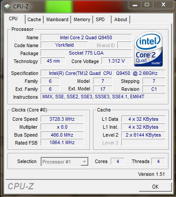
Task: Click the Specification field text
Action: click(103, 73)
